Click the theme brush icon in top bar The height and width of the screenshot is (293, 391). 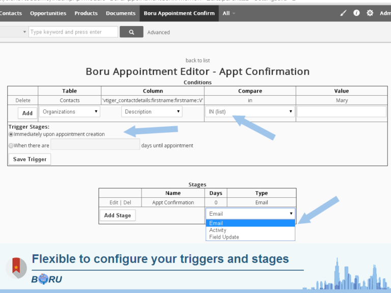[343, 13]
